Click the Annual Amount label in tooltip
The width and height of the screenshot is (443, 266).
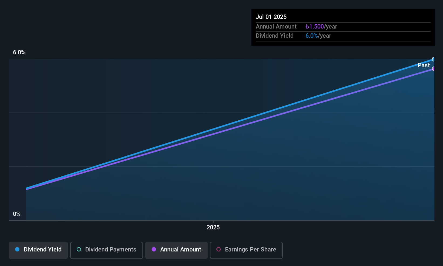click(x=276, y=26)
